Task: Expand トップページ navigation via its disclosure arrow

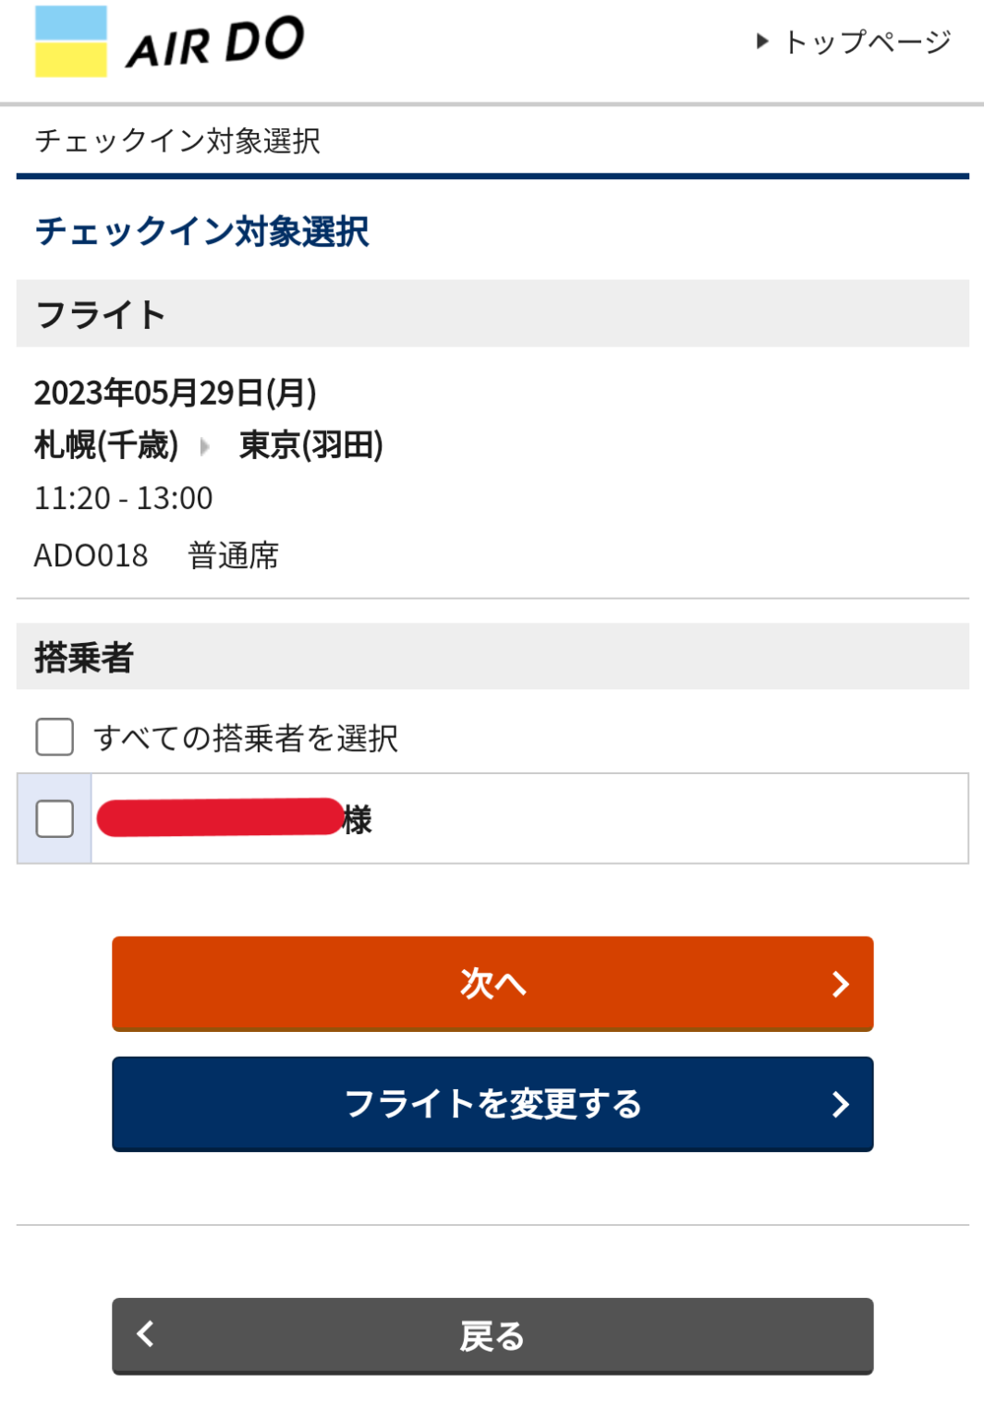Action: click(761, 42)
